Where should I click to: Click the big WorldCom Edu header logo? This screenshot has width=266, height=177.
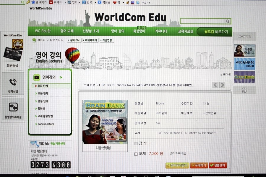tap(130, 17)
